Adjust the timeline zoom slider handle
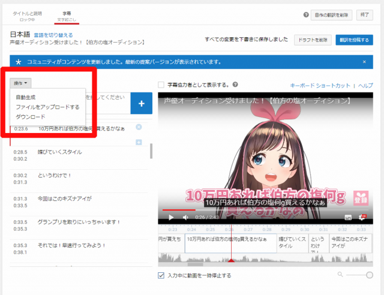Screen dimensions: 384x295 [370, 275]
